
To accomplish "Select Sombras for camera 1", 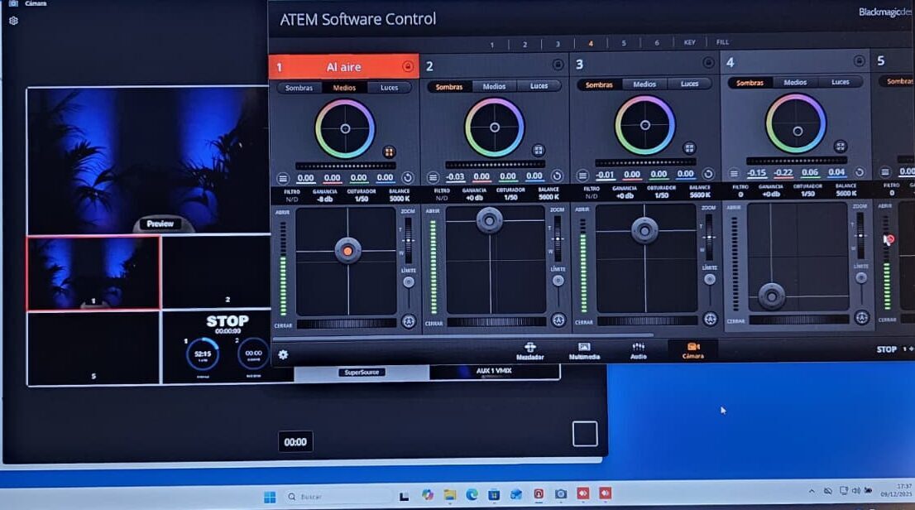I will (x=299, y=89).
